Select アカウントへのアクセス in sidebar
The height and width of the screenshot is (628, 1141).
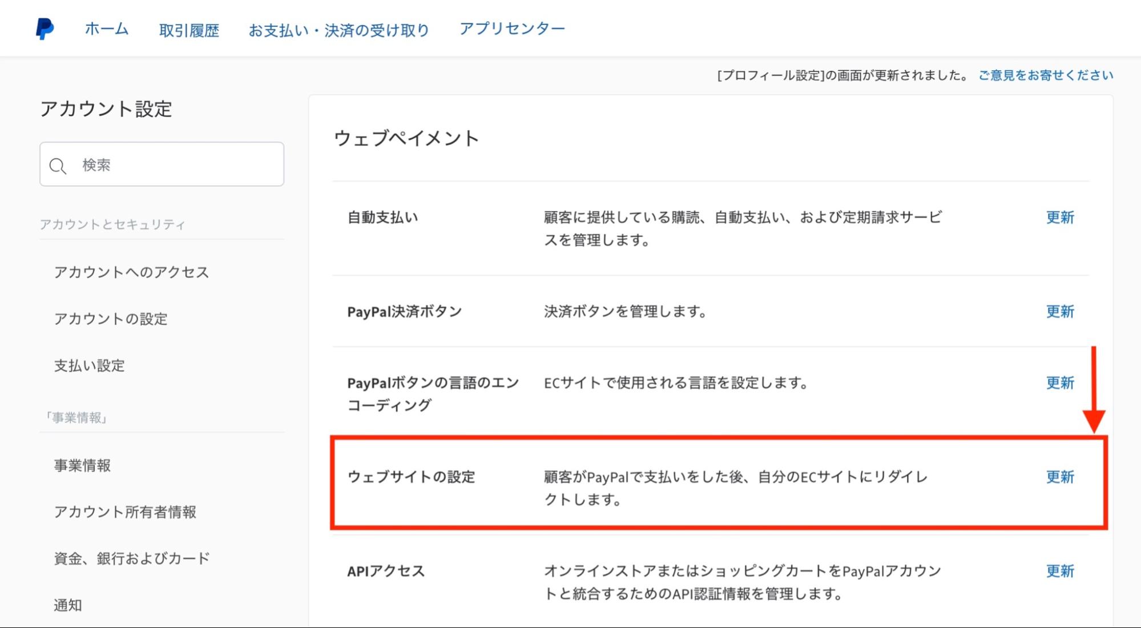pyautogui.click(x=131, y=272)
